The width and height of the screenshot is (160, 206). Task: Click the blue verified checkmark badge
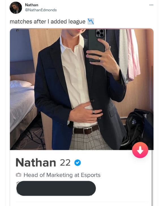78,163
